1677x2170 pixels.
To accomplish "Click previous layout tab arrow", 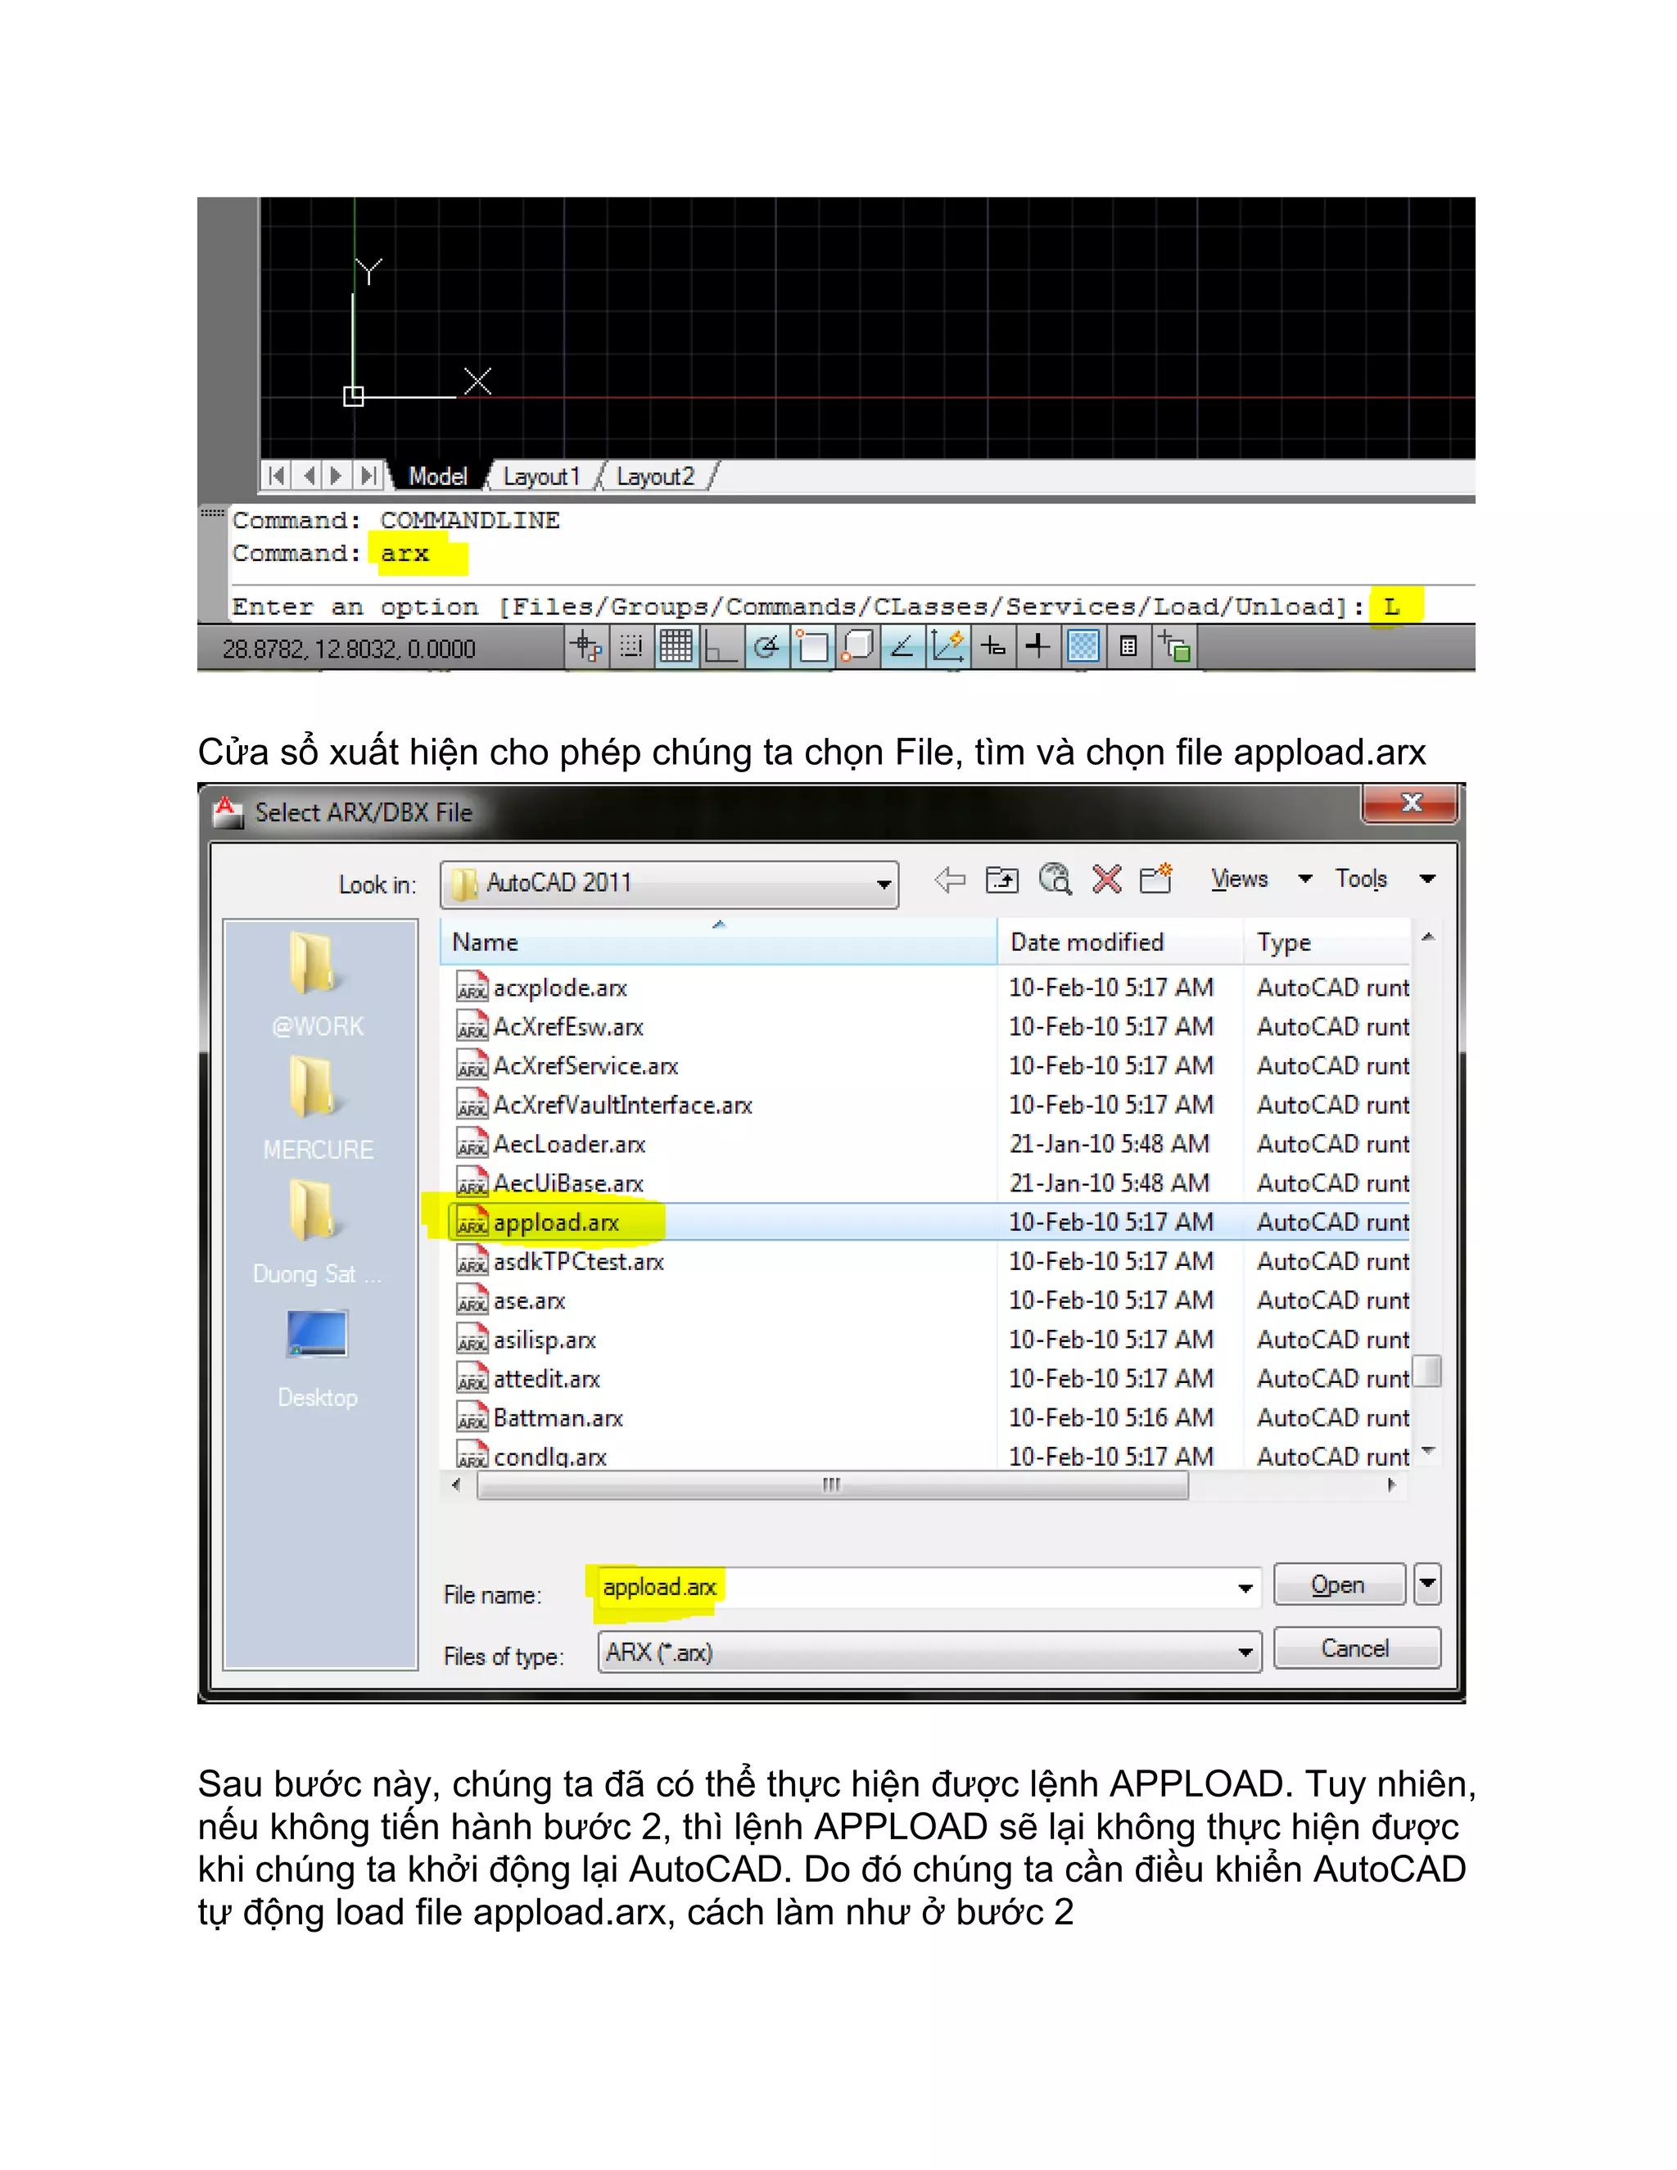I will (308, 476).
